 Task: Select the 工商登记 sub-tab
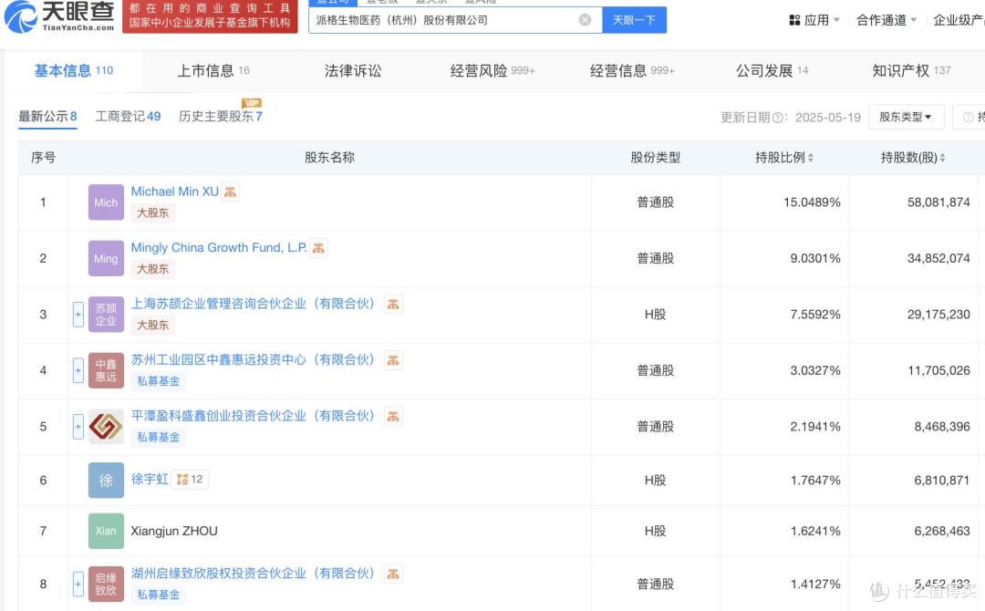(x=129, y=117)
